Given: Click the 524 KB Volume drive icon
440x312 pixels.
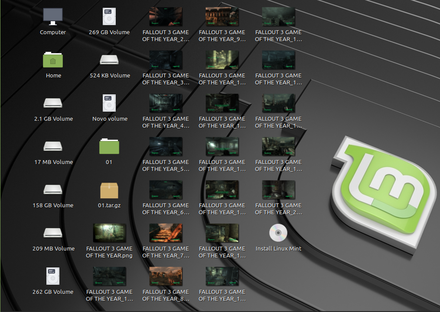Looking at the screenshot, I should (x=109, y=60).
